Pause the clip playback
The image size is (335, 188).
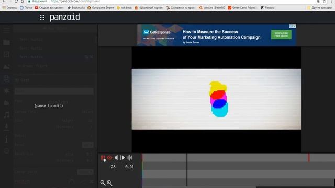tap(103, 158)
